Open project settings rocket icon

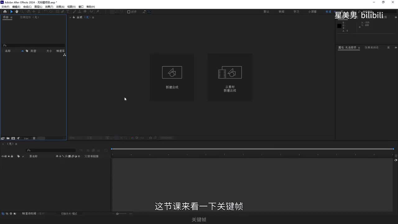(18, 138)
